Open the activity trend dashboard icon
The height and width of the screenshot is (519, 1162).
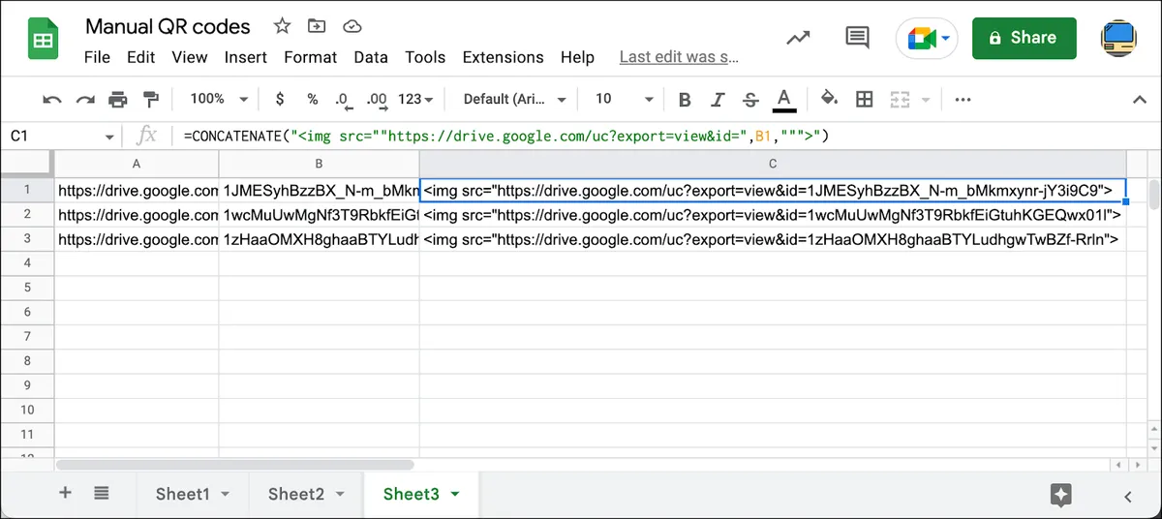pos(798,38)
